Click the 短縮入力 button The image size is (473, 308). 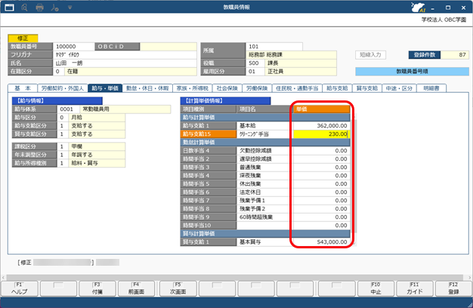pos(370,55)
